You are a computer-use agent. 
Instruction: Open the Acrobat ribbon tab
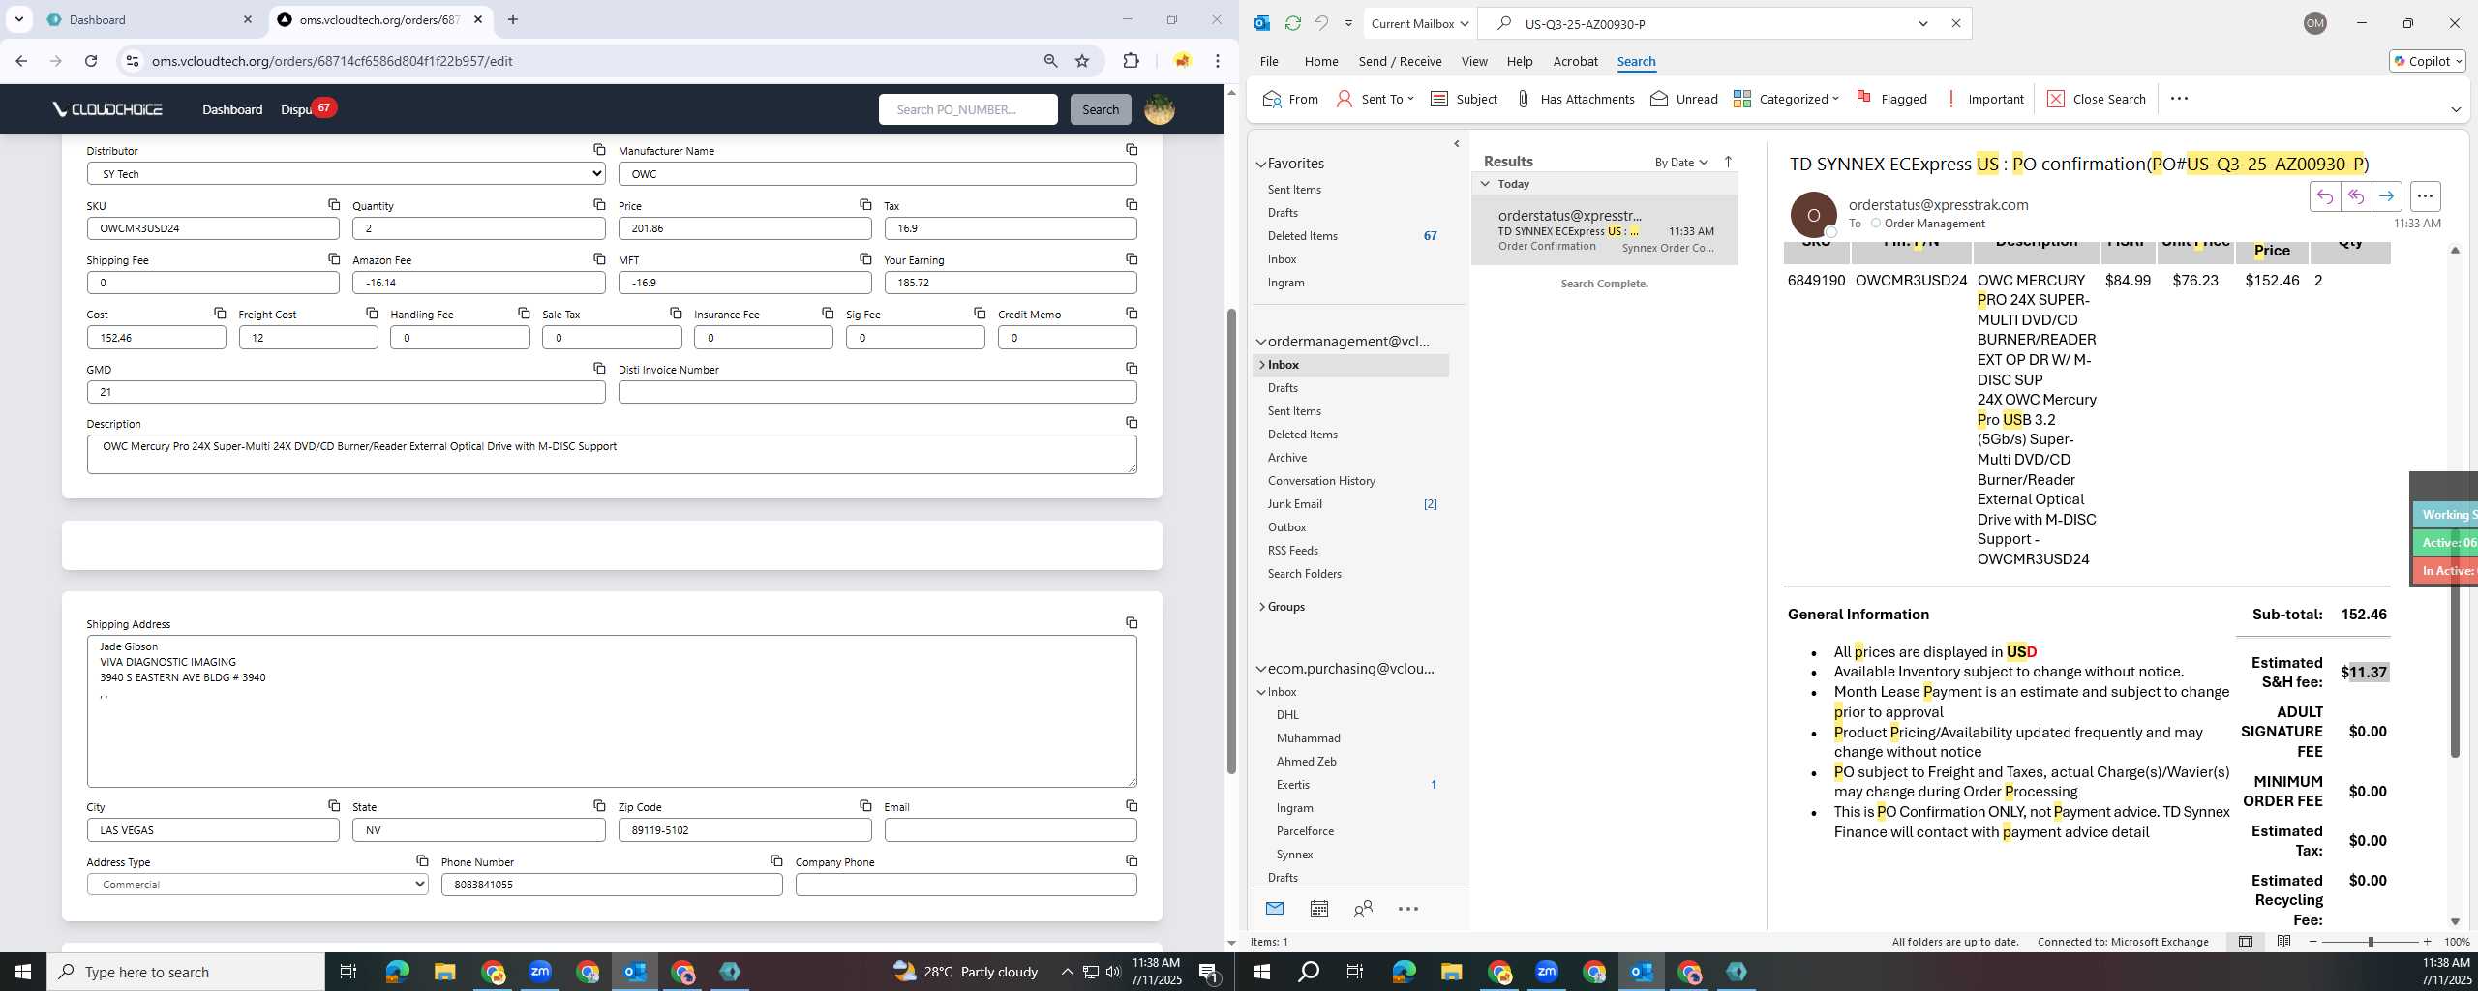[1575, 61]
